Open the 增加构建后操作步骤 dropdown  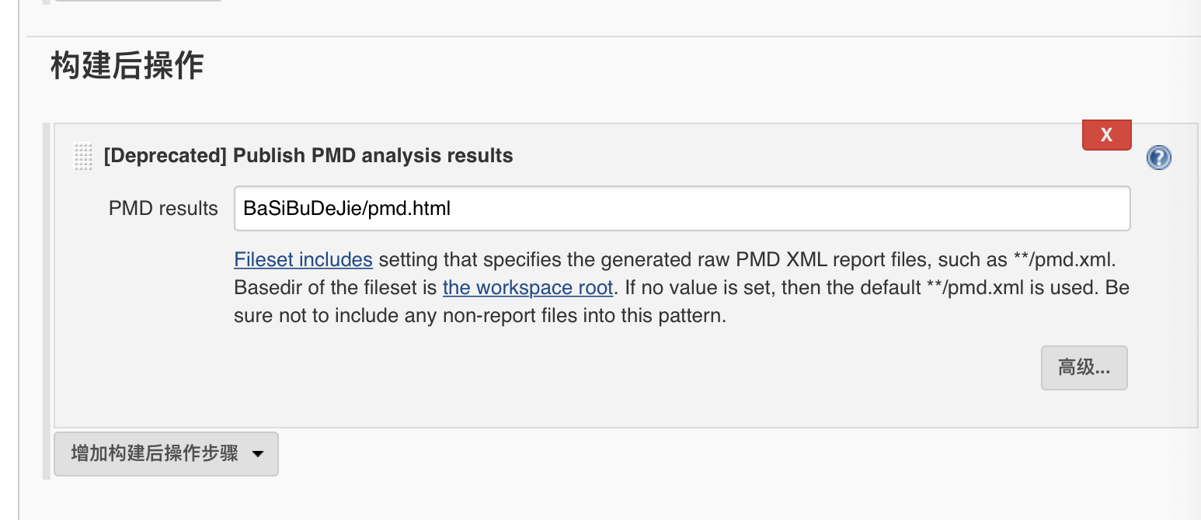click(166, 454)
